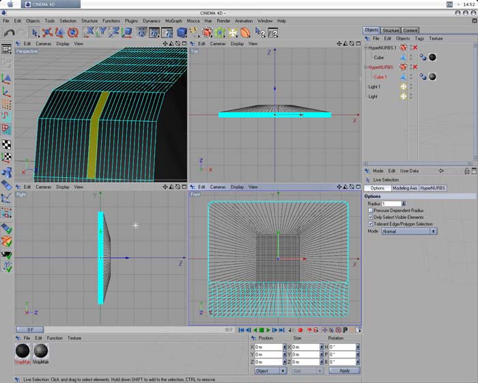Select the Light.1 object in Object Manager

pyautogui.click(x=374, y=87)
